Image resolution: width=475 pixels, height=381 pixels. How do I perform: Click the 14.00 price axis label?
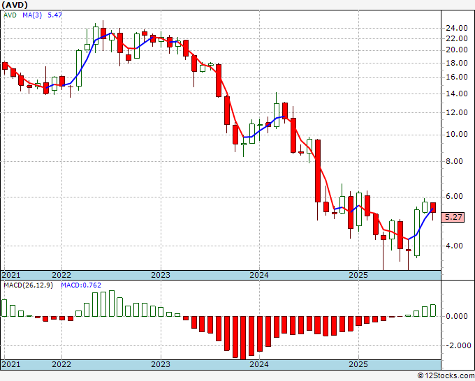pos(457,94)
